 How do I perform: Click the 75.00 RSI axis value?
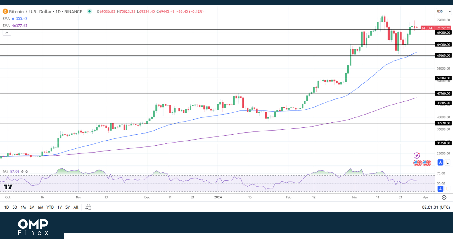(441, 173)
